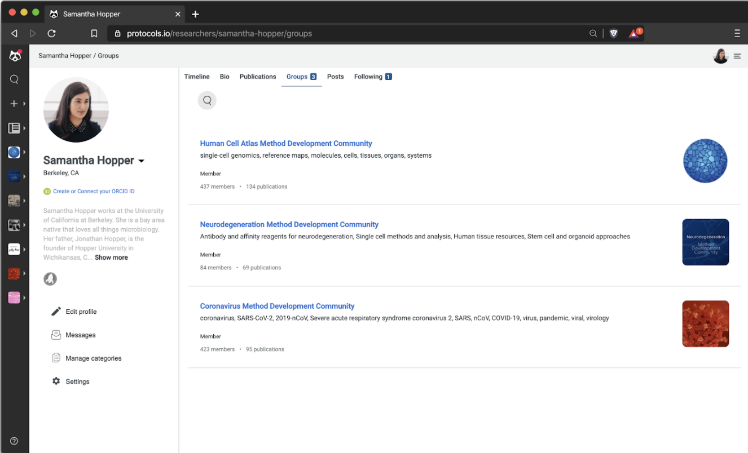Viewport: 748px width, 453px height.
Task: Click the search magnifier in the left sidebar
Action: [x=15, y=79]
